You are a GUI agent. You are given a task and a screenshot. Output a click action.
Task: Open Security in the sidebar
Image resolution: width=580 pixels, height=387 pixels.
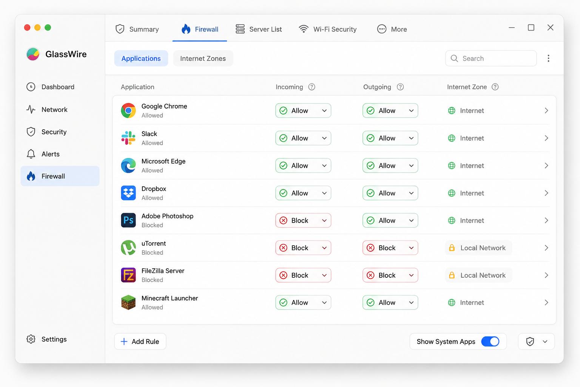[60, 132]
